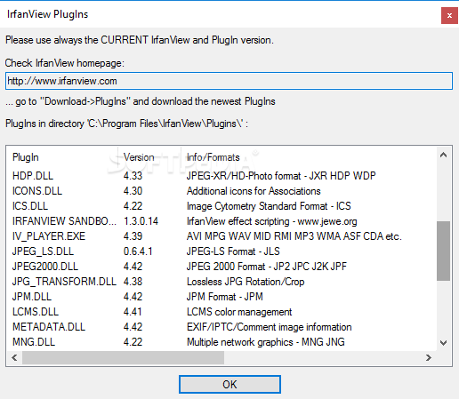
Task: Click 'JPM Format - JPM' description
Action: point(225,297)
